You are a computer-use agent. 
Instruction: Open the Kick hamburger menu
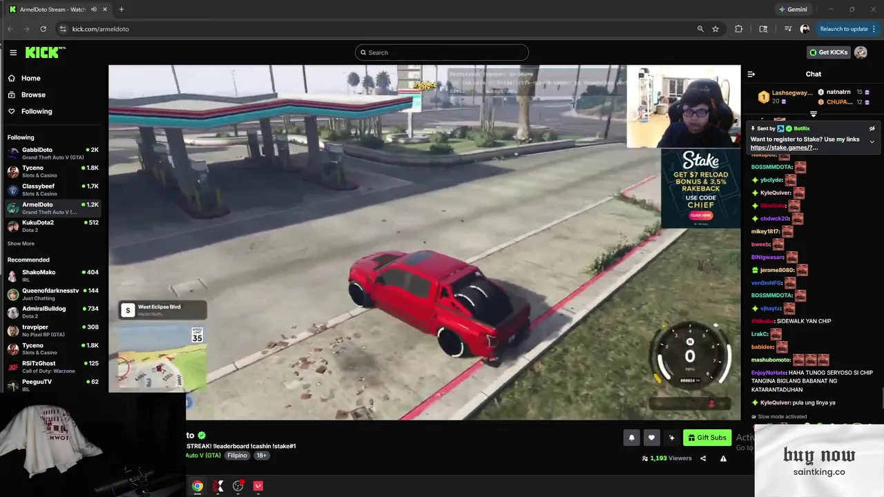tap(13, 52)
